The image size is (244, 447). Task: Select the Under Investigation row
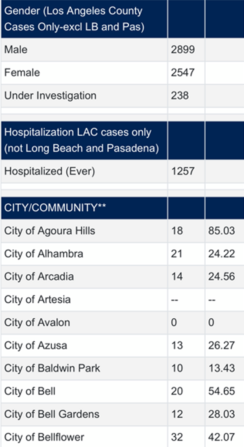(122, 95)
